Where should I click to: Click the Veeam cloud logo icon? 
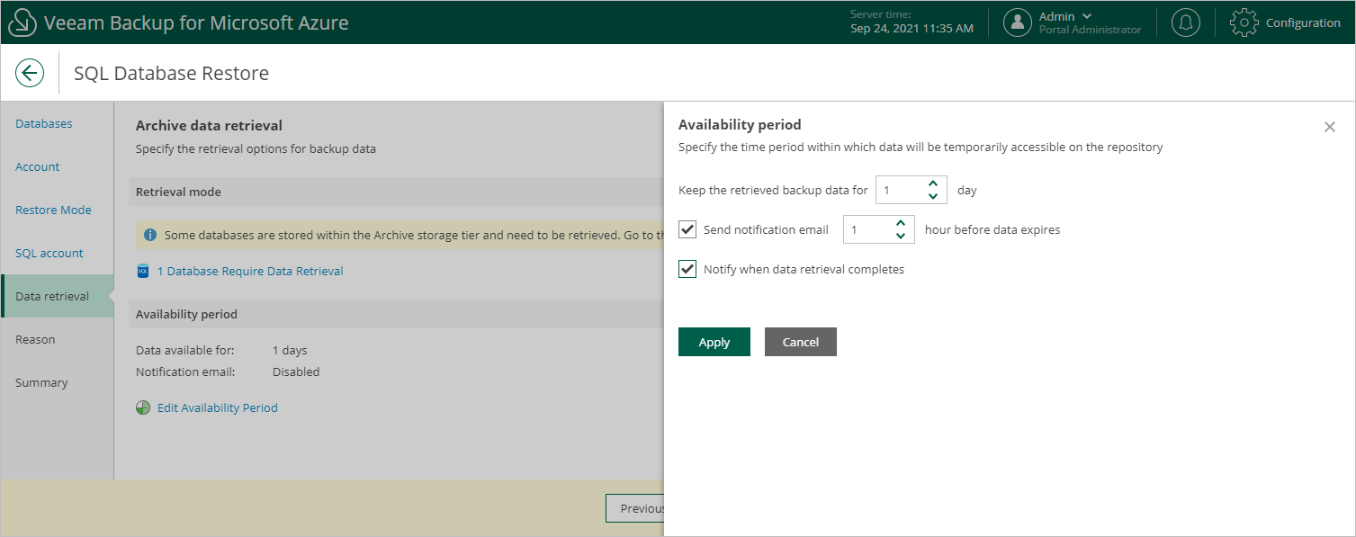(22, 22)
